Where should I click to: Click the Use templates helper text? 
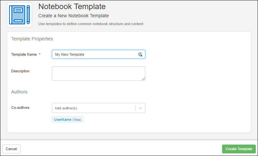[91, 24]
